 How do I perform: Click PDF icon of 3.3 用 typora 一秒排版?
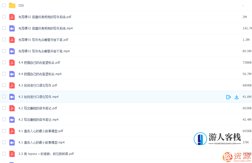pyautogui.click(x=12, y=154)
